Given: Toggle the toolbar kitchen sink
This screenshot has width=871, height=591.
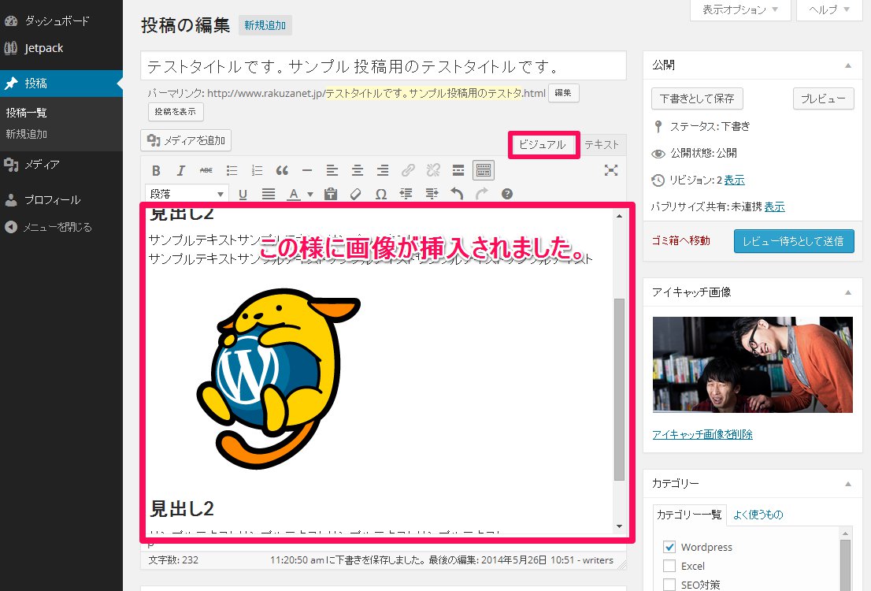Looking at the screenshot, I should click(x=484, y=171).
